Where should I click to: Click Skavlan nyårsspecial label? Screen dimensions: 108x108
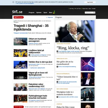[63, 74]
